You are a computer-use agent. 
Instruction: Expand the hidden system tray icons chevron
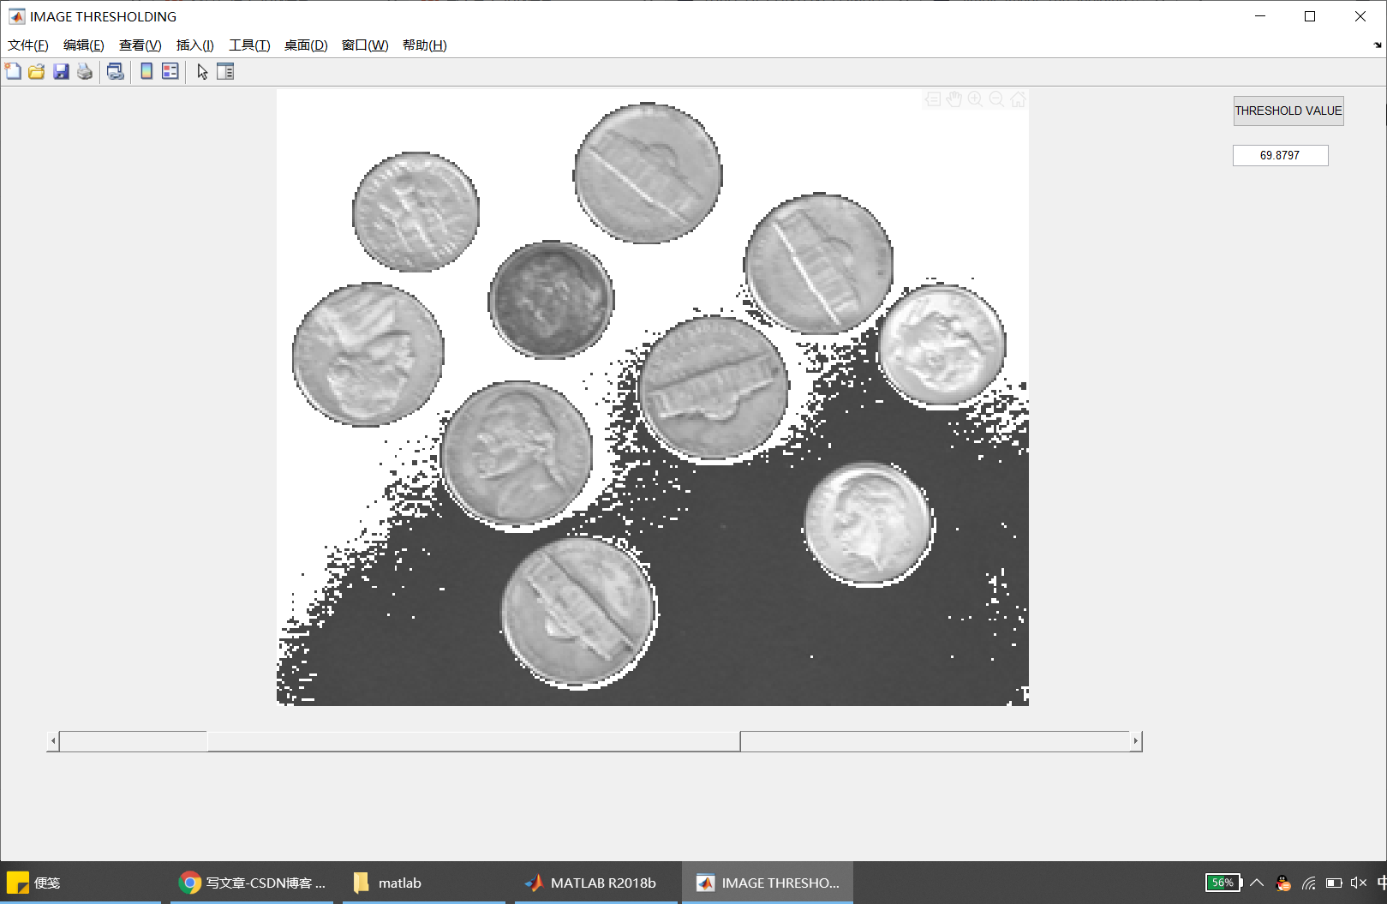1257,883
